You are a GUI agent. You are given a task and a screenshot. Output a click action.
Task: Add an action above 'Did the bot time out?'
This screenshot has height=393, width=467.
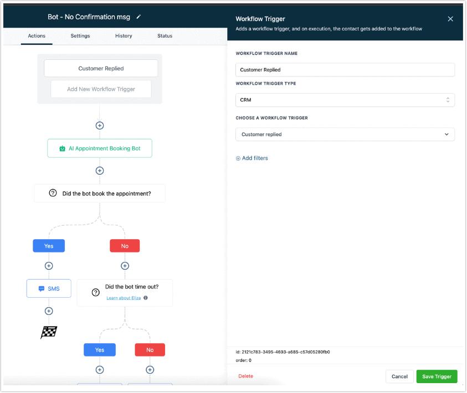pos(125,266)
